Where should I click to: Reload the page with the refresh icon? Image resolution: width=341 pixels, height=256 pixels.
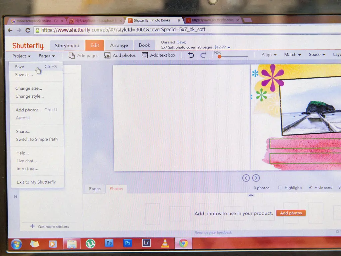(28, 30)
